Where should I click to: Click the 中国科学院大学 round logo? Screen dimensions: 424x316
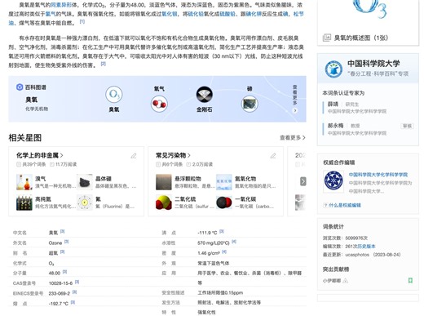click(333, 69)
